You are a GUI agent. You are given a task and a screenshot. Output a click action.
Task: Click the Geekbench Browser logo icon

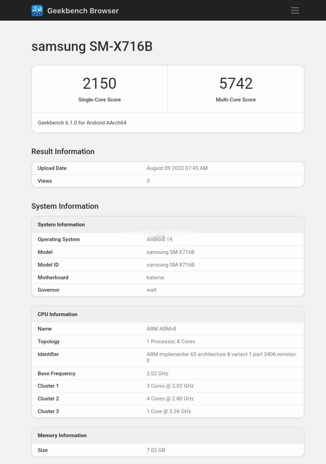point(37,10)
